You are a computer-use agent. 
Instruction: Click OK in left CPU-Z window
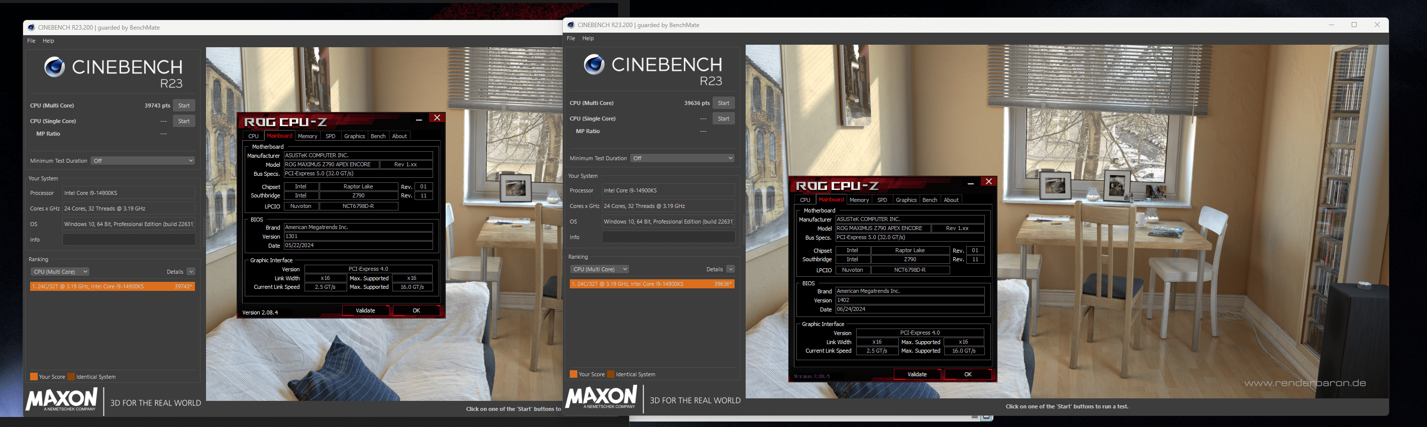[416, 310]
